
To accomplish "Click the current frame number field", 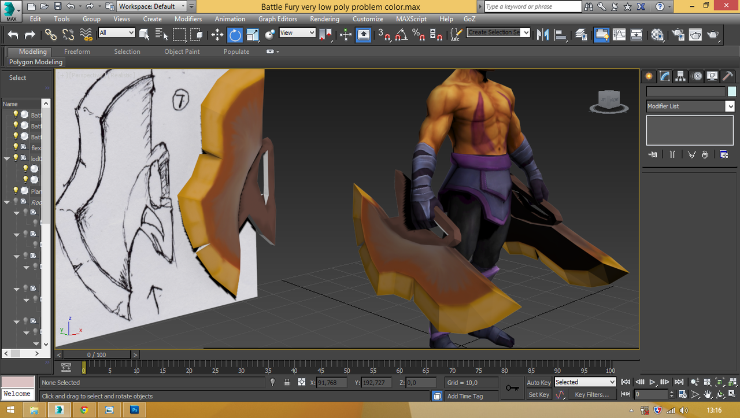I will pyautogui.click(x=650, y=394).
